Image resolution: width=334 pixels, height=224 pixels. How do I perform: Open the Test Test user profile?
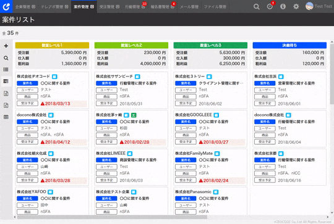tap(319, 6)
